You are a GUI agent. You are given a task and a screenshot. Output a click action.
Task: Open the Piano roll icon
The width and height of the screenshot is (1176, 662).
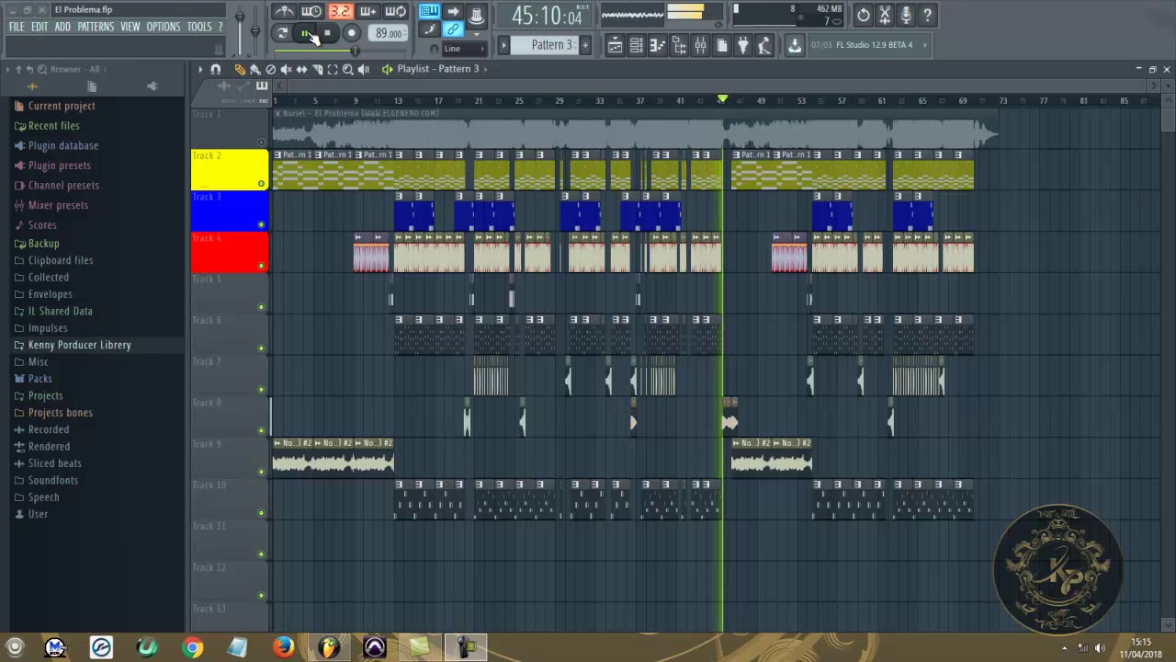point(657,45)
